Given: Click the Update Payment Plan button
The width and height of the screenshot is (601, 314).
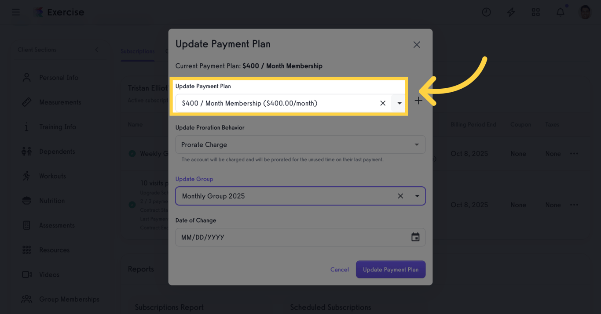Looking at the screenshot, I should click(390, 269).
